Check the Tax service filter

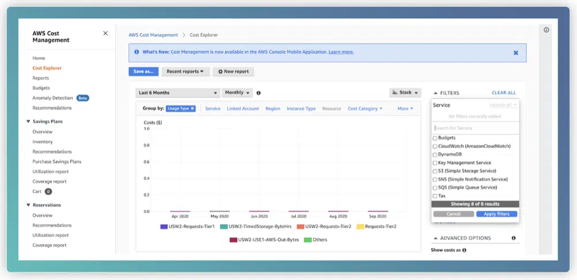click(435, 196)
